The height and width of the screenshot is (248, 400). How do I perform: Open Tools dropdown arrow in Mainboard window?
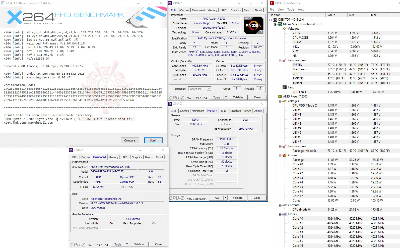click(x=127, y=244)
